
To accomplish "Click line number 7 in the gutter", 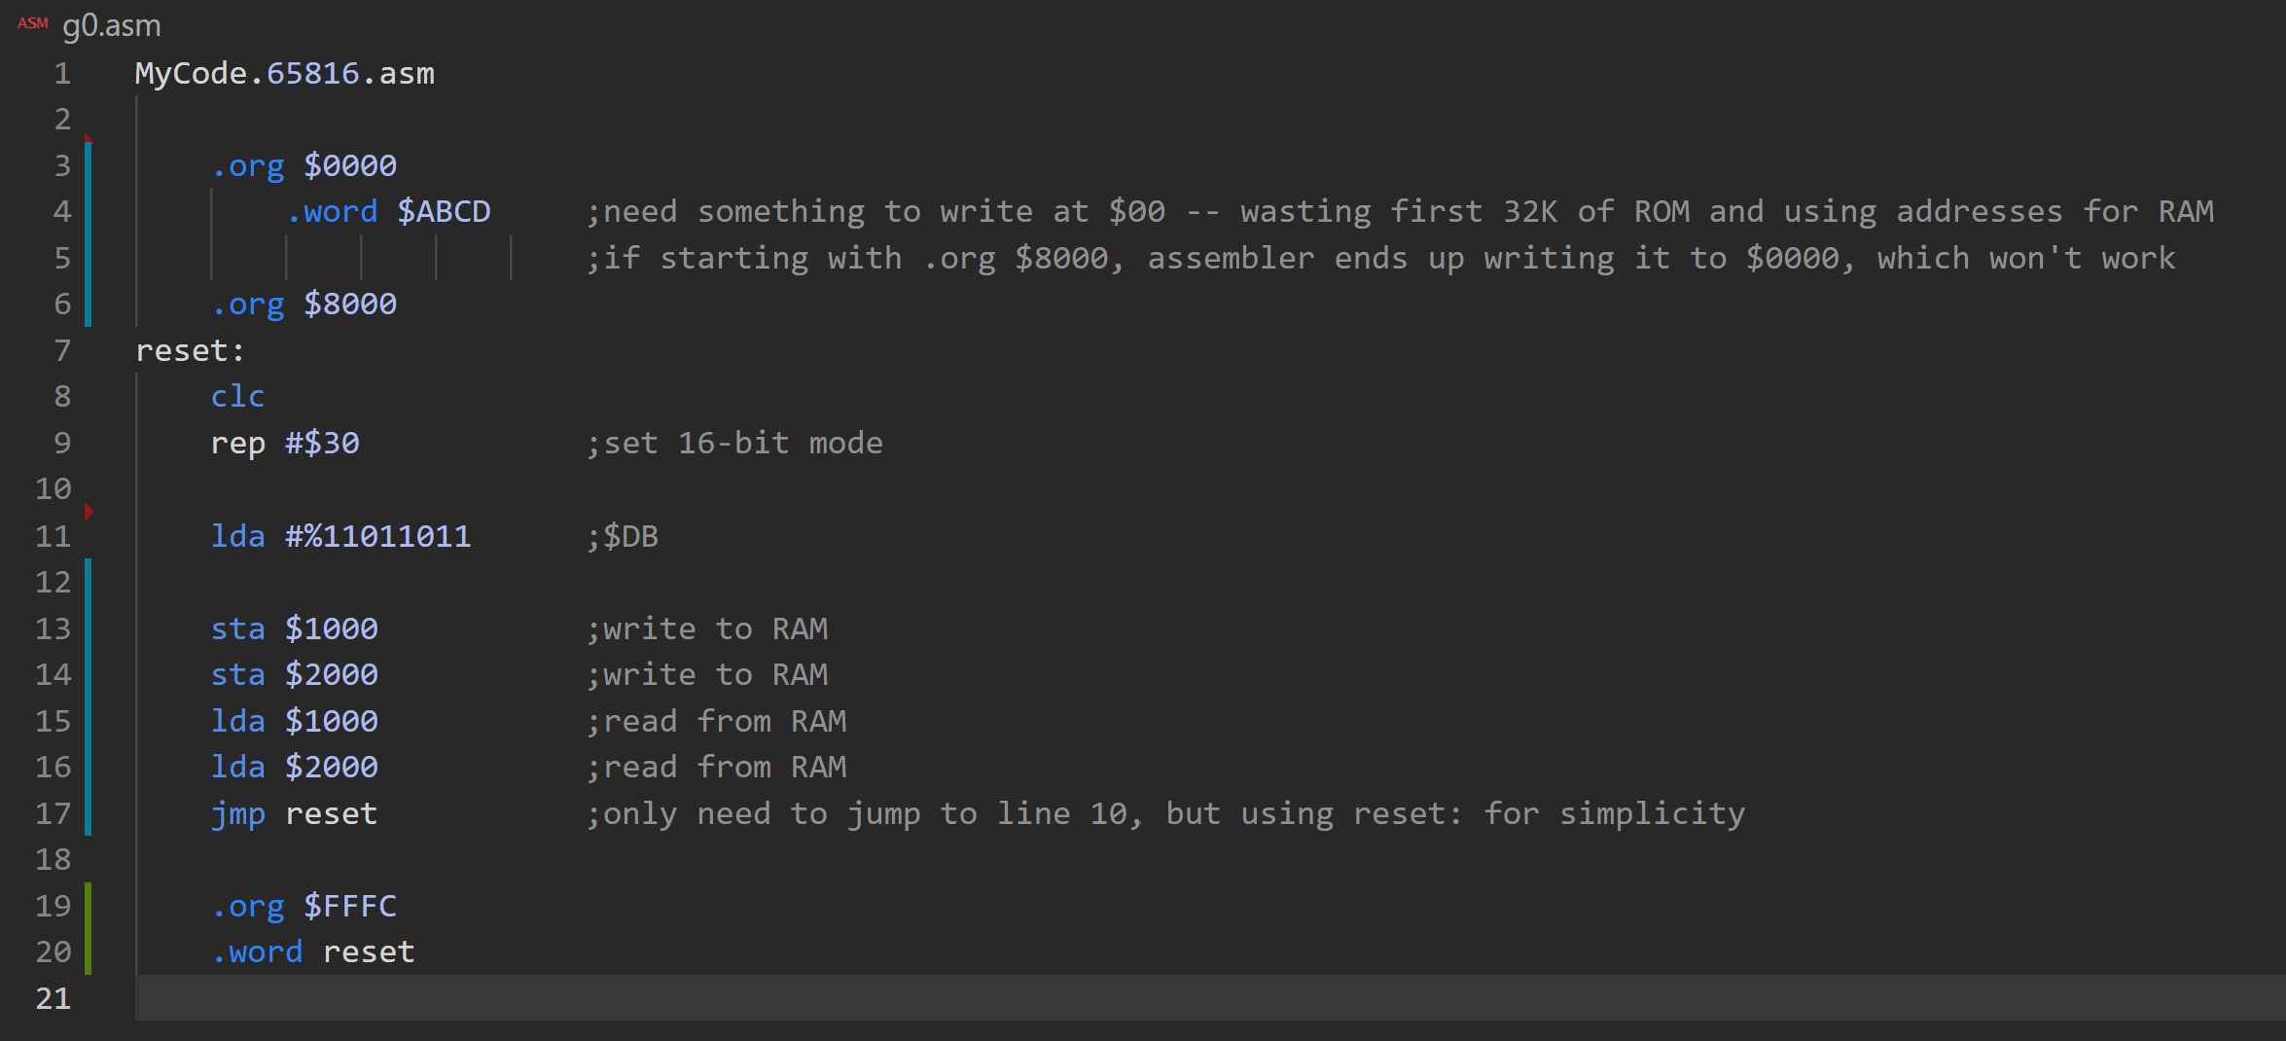I will [x=62, y=350].
